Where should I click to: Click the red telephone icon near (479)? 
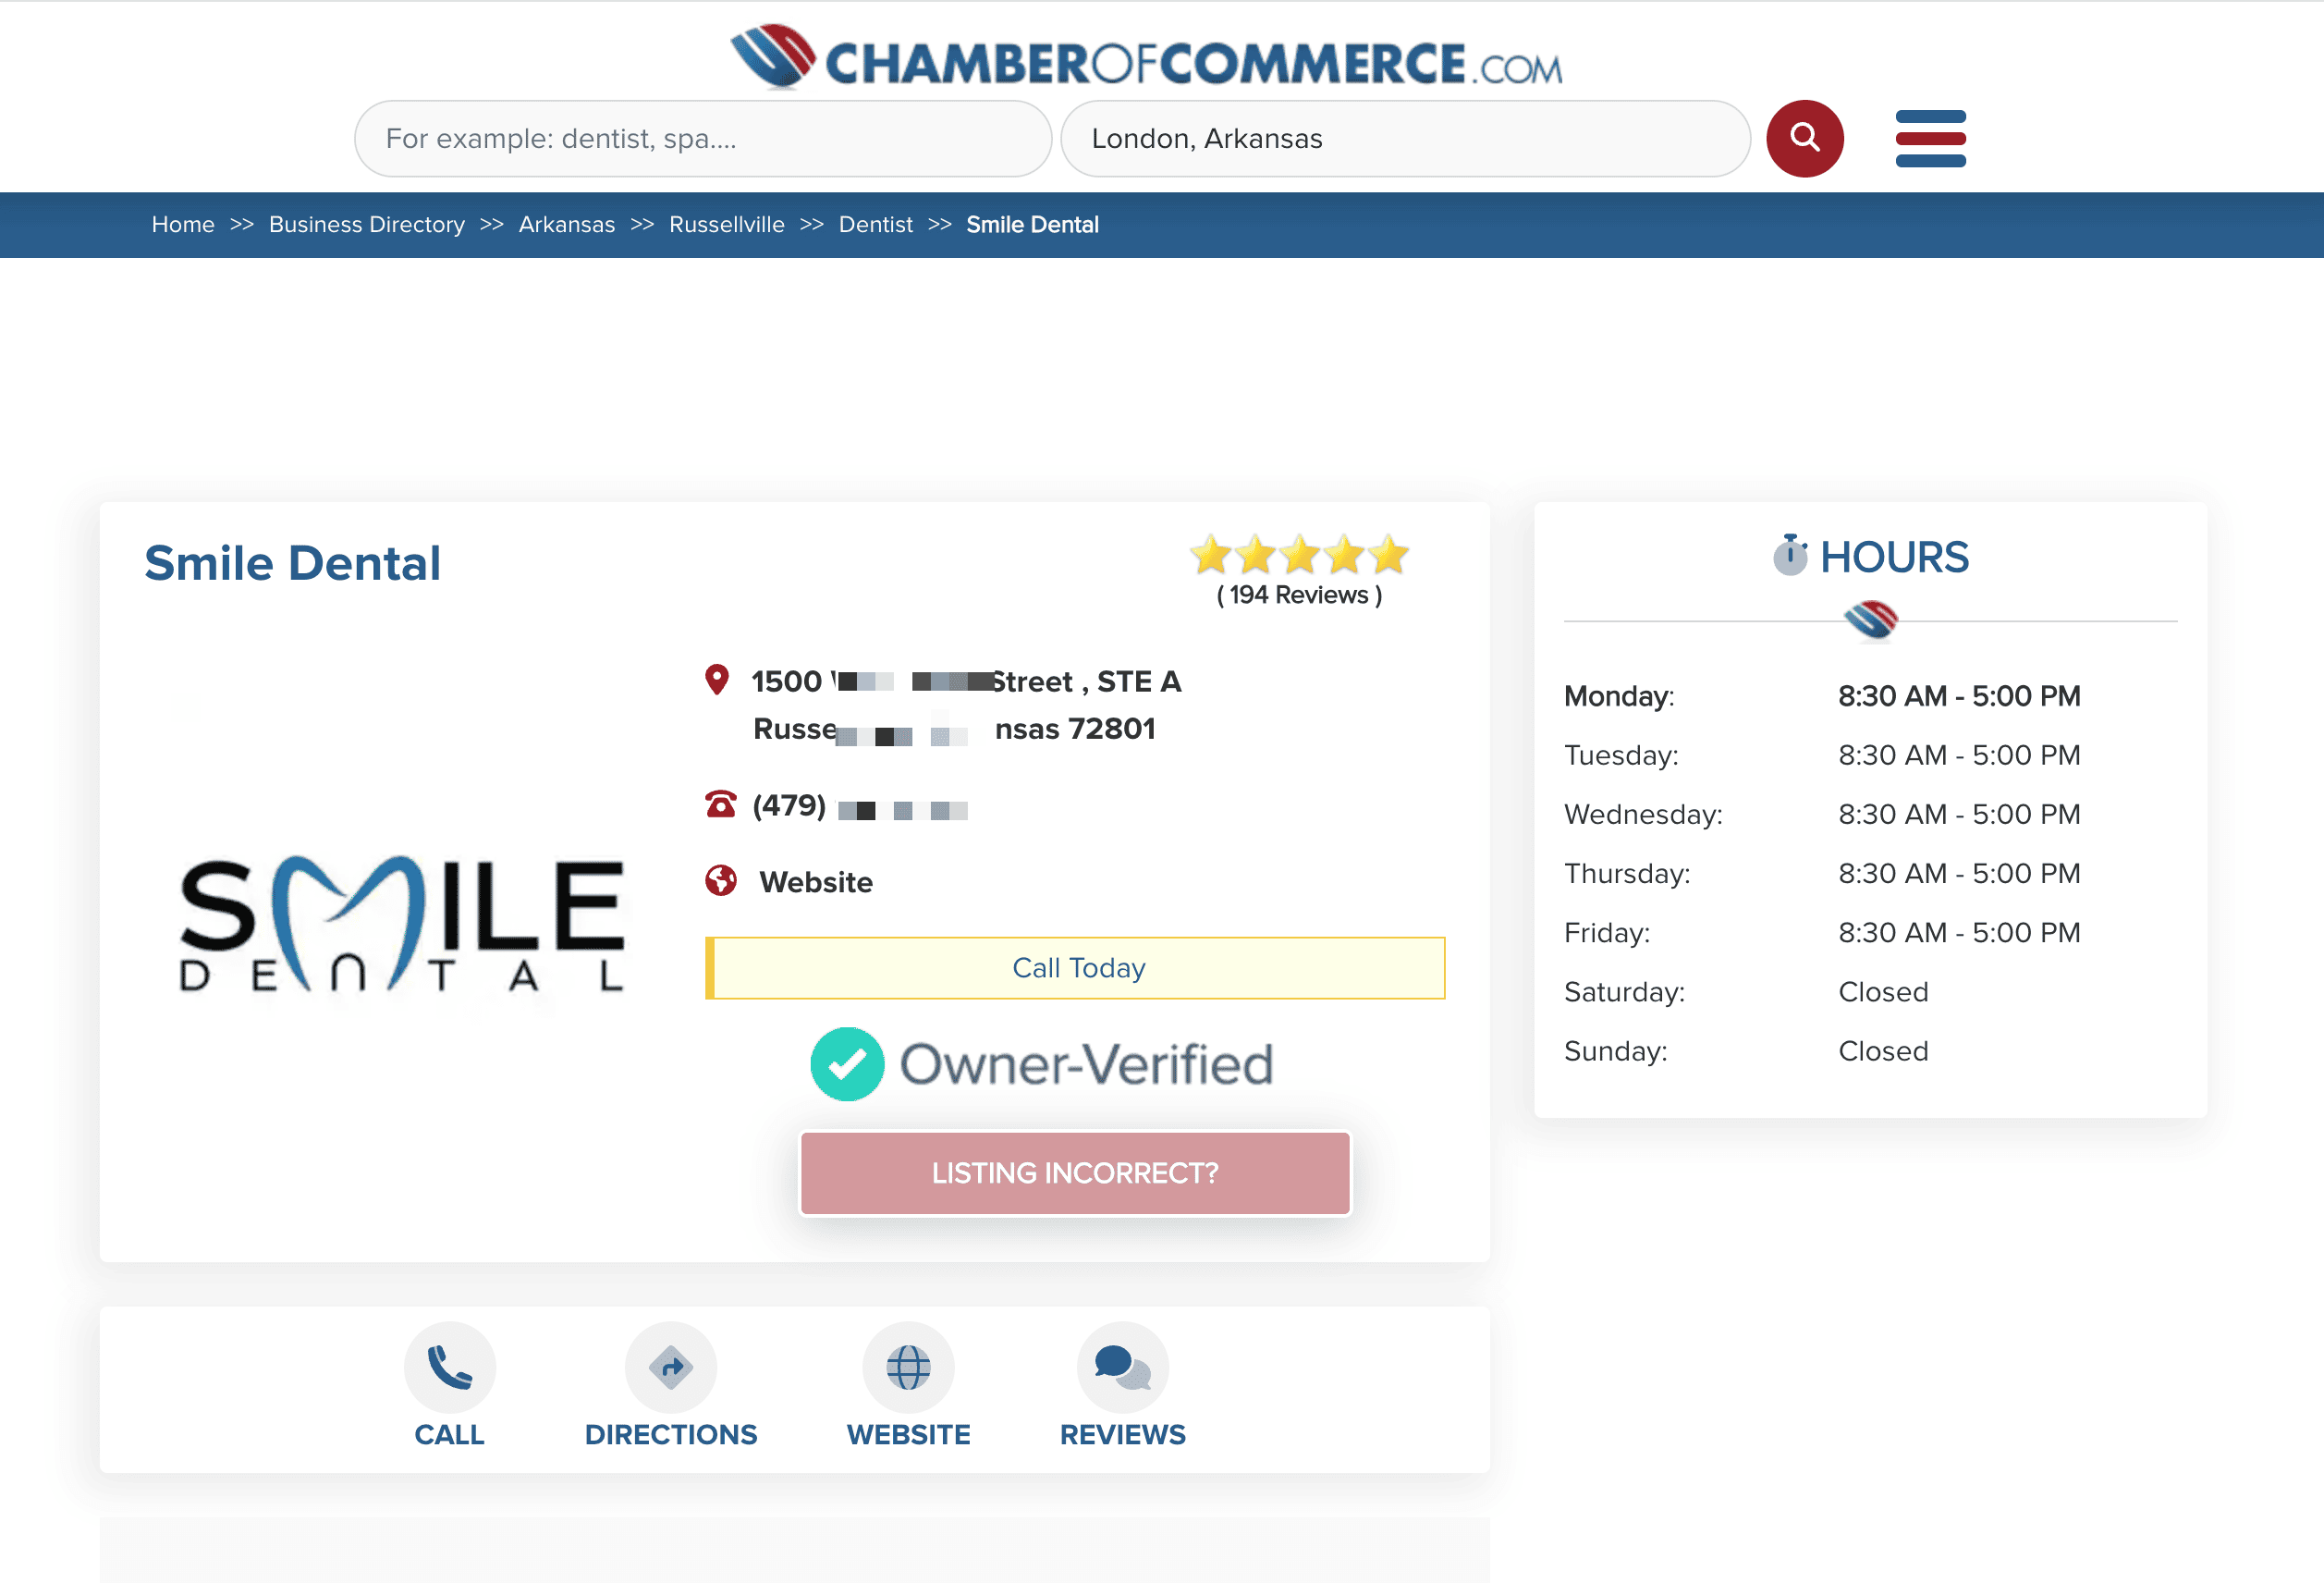point(720,804)
